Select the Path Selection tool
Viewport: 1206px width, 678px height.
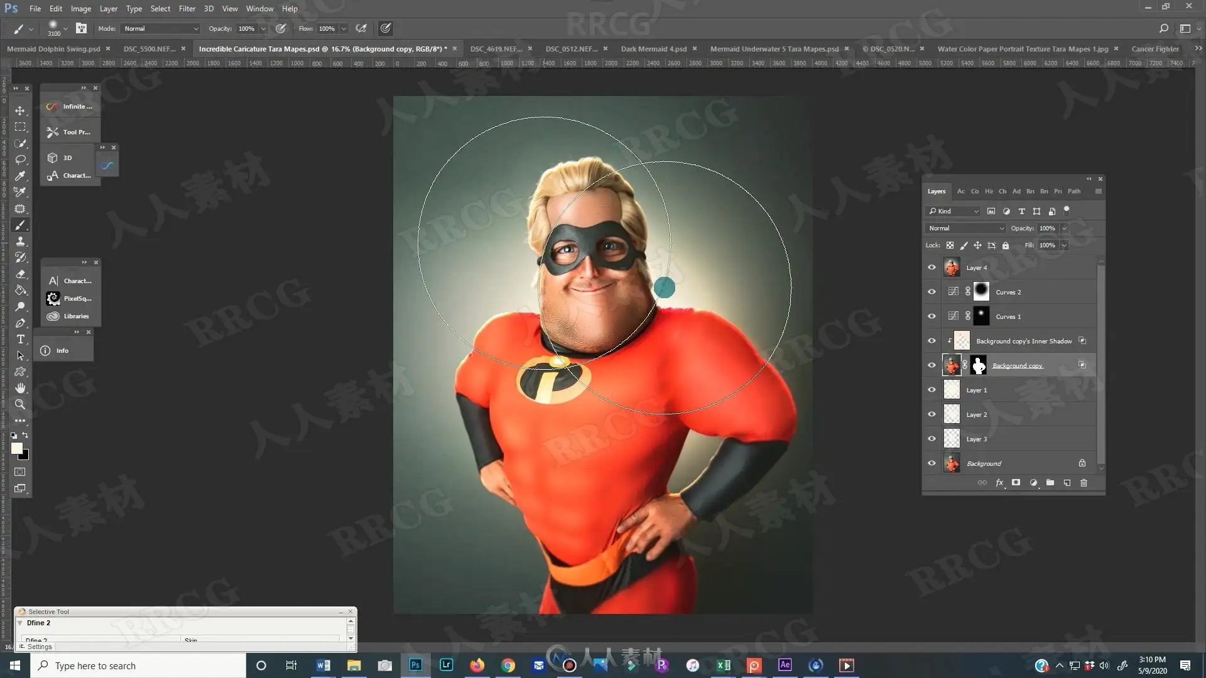pos(20,355)
